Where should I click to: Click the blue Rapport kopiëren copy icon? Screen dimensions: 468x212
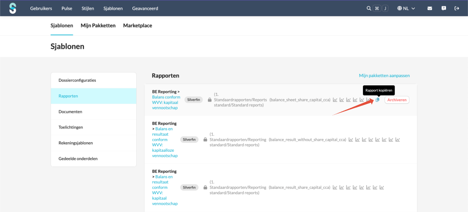[x=377, y=100]
